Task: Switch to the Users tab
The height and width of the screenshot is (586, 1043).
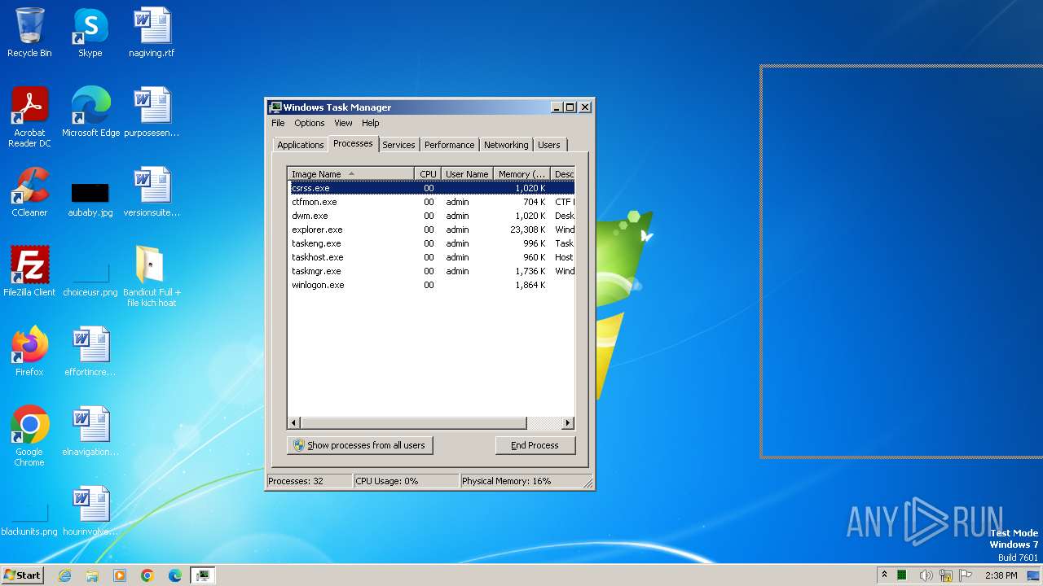Action: pos(549,145)
